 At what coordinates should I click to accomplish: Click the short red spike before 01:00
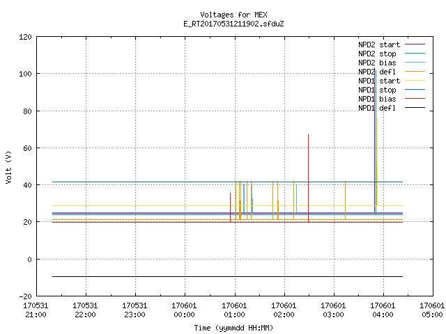pos(231,207)
